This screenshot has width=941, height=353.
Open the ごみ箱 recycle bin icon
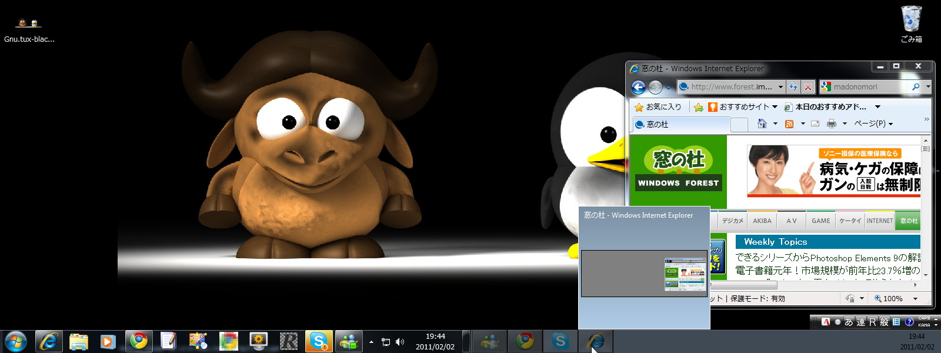(911, 24)
